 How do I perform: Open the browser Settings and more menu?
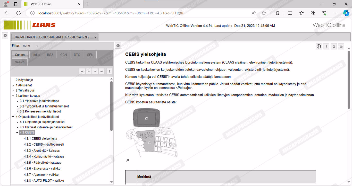335,13
